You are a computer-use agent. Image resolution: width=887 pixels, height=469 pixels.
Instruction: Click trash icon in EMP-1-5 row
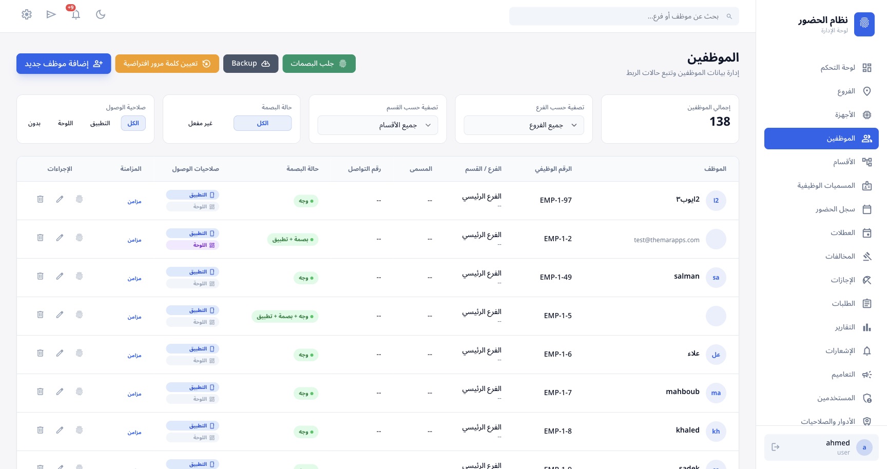pyautogui.click(x=40, y=315)
